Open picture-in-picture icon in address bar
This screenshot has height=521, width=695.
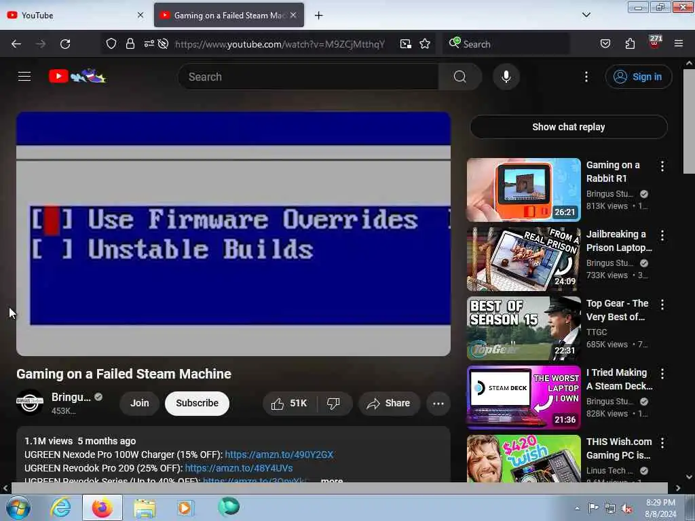coord(405,43)
